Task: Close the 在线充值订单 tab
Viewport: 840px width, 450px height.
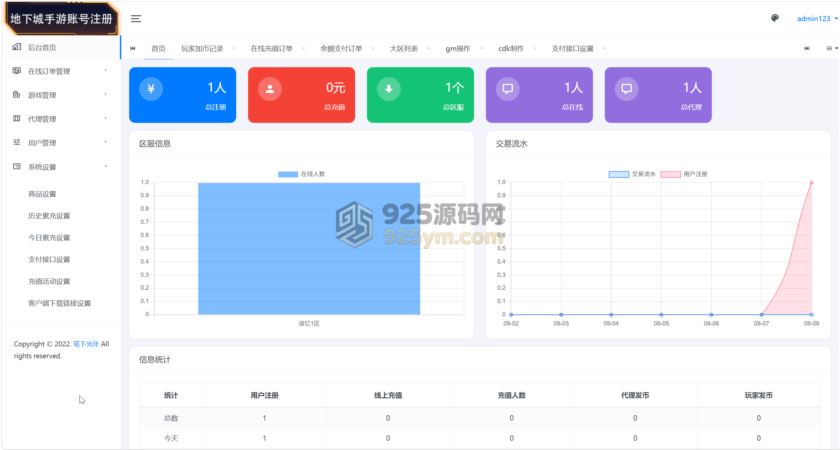Action: pos(303,48)
